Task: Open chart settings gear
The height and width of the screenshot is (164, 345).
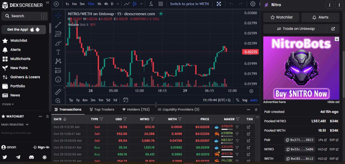Action: [253, 4]
